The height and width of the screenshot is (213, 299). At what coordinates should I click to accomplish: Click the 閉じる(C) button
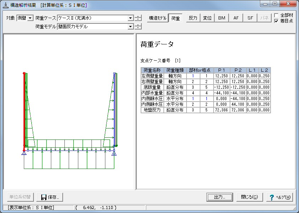tap(250, 197)
